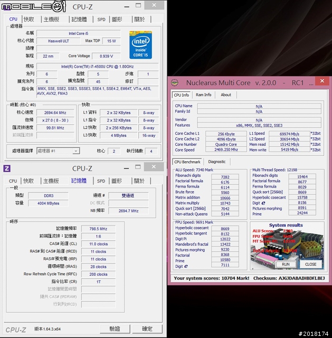The height and width of the screenshot is (338, 332).
Task: Select the CPU Benchmark tab
Action: pos(187,162)
